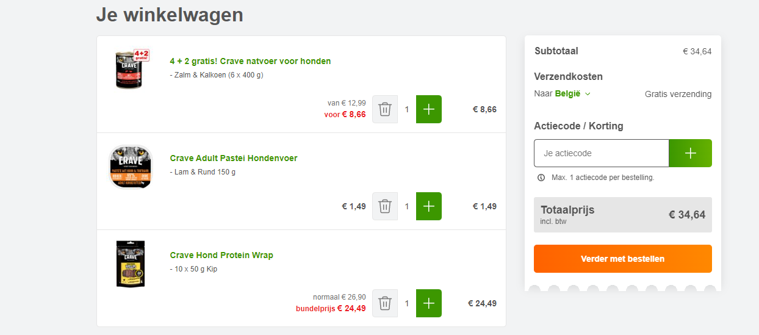Open Crave Adult Pastei Hondenvoer product link
Viewport: 759px width, 335px height.
pos(234,158)
